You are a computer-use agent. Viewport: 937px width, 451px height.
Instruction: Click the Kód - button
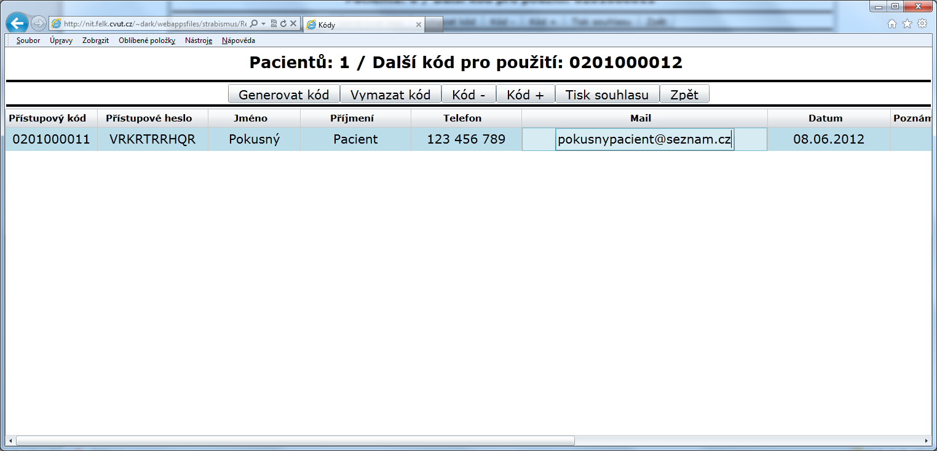point(468,94)
